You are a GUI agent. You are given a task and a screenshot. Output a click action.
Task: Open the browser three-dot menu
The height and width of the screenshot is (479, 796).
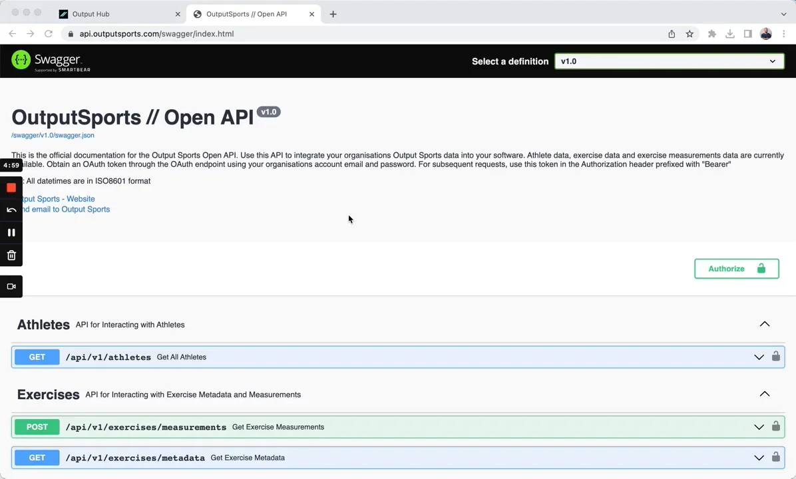click(x=784, y=34)
